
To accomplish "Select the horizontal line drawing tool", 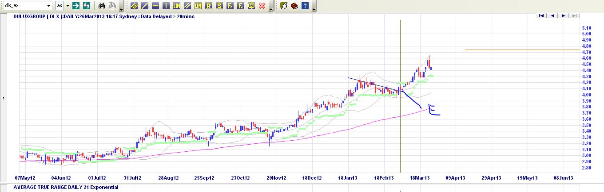I will 155,6.
